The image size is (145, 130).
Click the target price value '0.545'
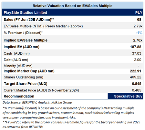point(137,84)
